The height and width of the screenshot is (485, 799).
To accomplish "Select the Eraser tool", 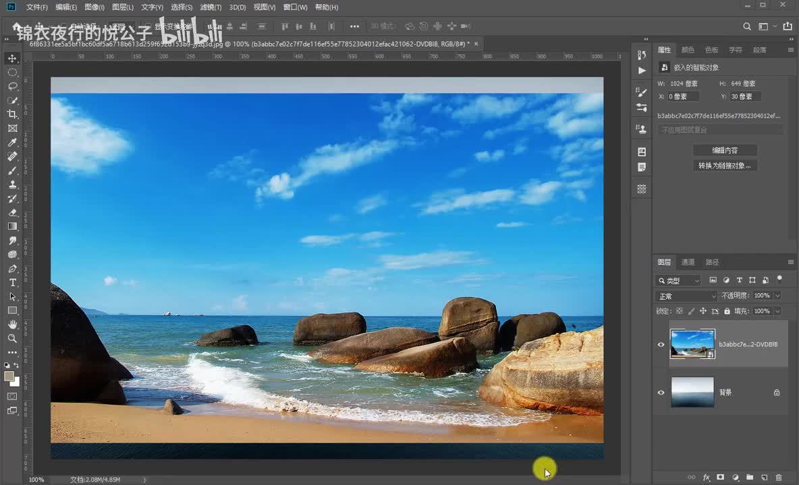I will point(12,212).
